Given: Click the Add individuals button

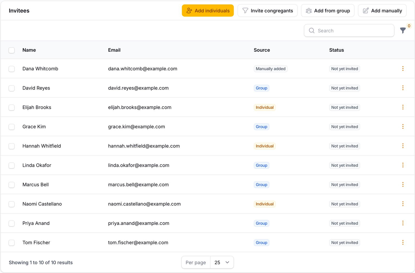Looking at the screenshot, I should [x=208, y=11].
